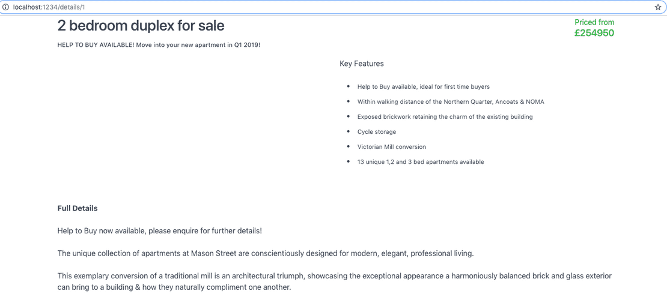Screen dimensions: 667x294
Task: Click the site information icon in address bar
Action: point(6,7)
